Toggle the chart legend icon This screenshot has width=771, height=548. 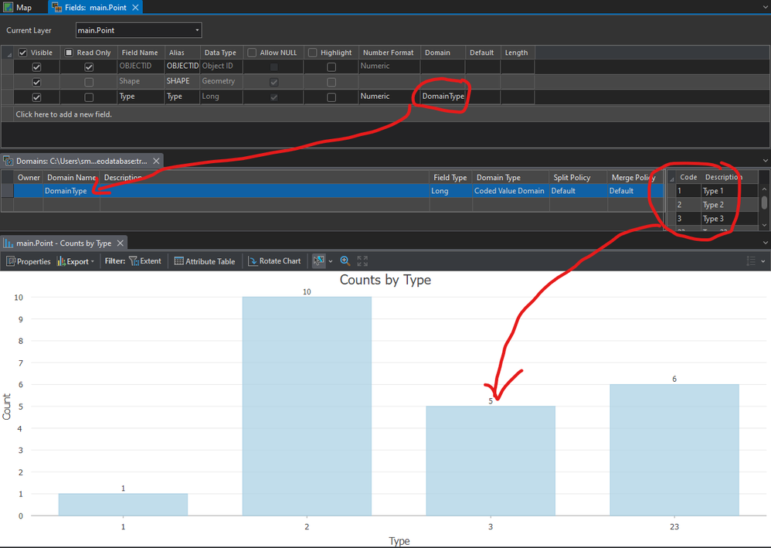(751, 260)
